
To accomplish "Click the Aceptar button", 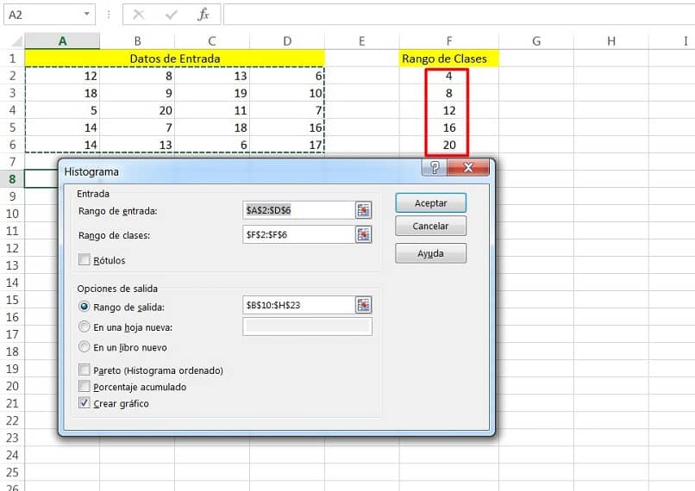I will [430, 203].
